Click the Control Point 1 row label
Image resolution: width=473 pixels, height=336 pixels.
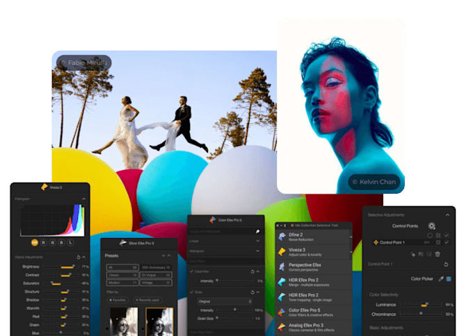tap(392, 242)
